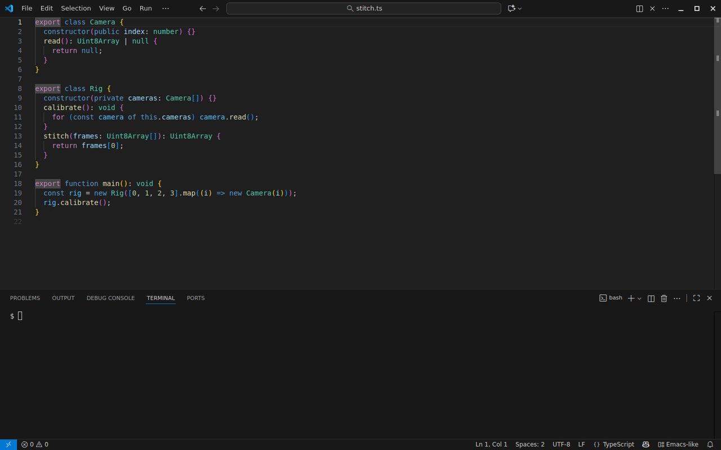This screenshot has width=721, height=450.
Task: Open the hidden menus ellipsis after Run
Action: pyautogui.click(x=165, y=8)
